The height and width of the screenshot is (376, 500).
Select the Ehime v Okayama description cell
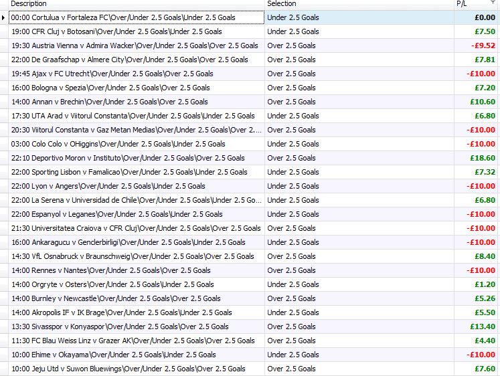[x=137, y=355]
